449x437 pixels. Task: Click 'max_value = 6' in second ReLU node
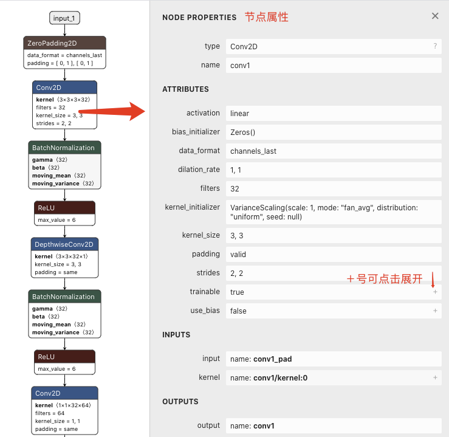pos(57,369)
